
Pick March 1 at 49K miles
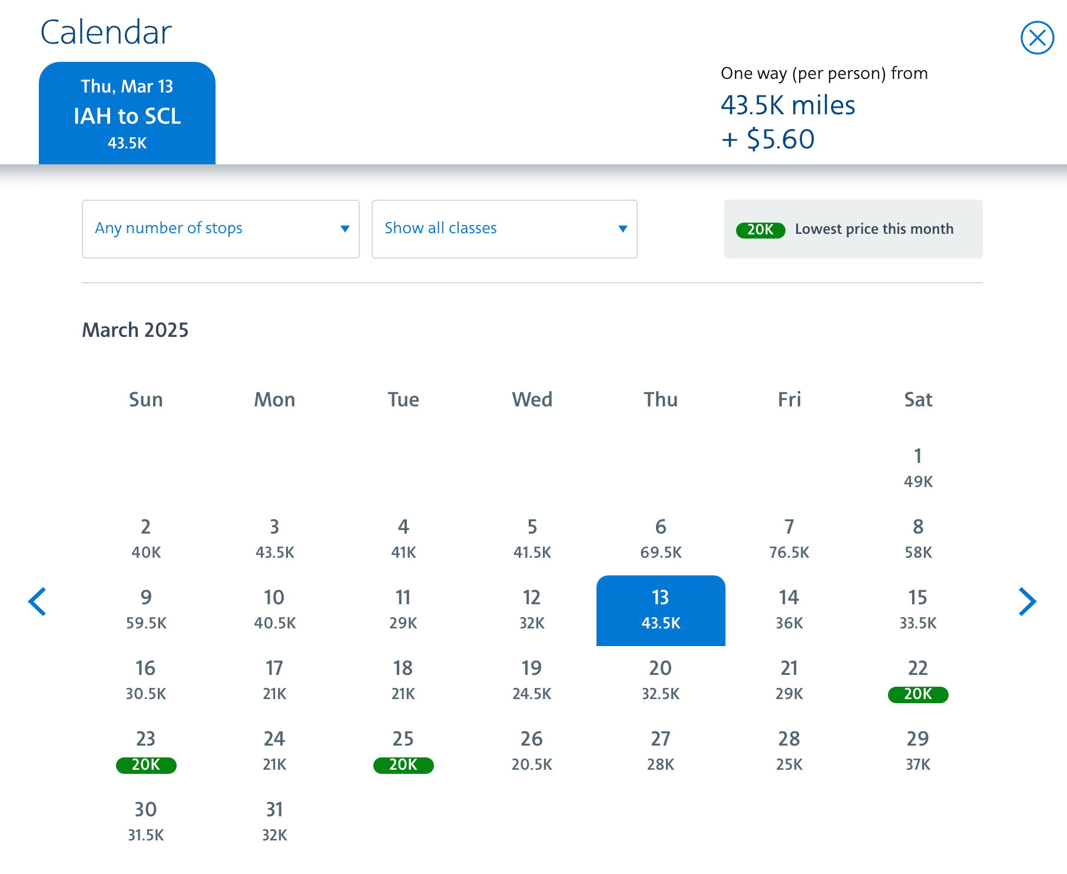click(917, 467)
